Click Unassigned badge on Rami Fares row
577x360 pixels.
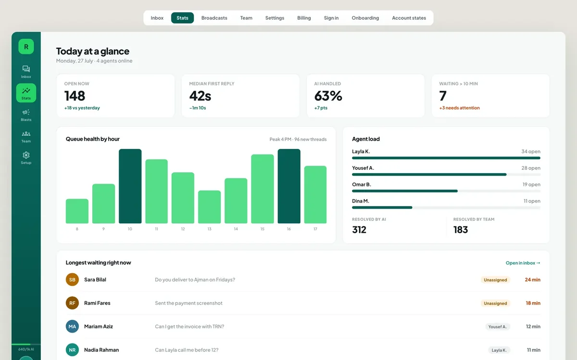(495, 303)
